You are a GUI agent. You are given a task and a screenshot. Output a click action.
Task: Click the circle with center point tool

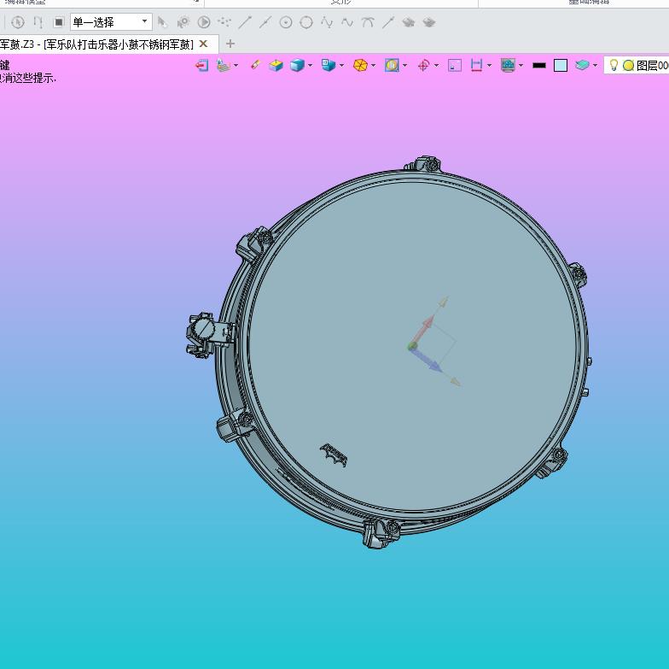(285, 22)
